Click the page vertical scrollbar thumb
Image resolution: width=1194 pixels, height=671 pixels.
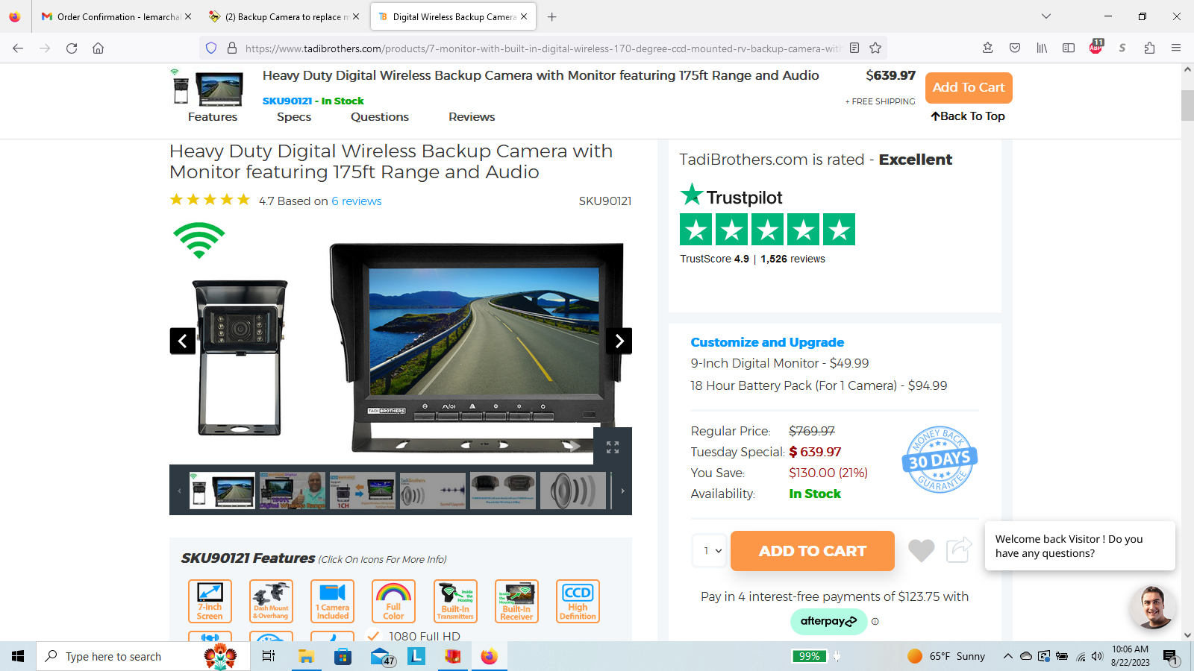pos(1187,105)
